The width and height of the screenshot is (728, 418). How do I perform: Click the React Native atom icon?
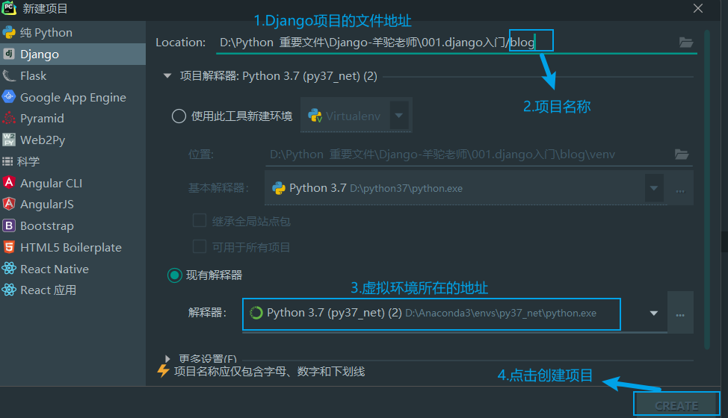coord(9,268)
